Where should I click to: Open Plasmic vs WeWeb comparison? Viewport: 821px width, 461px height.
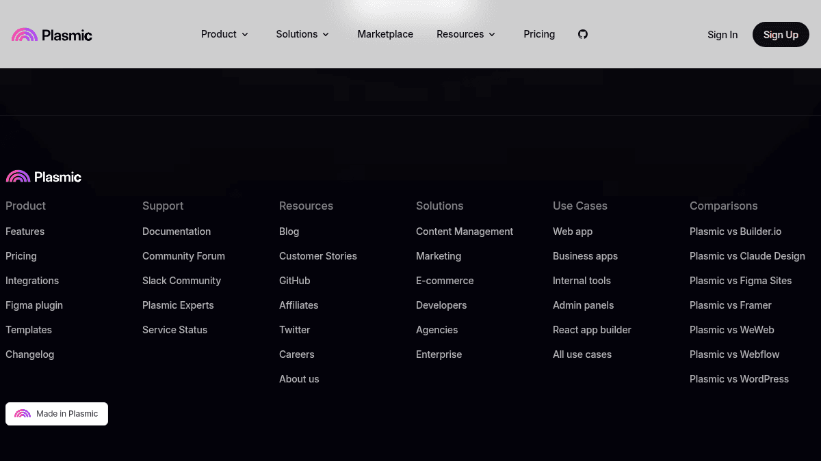732,330
